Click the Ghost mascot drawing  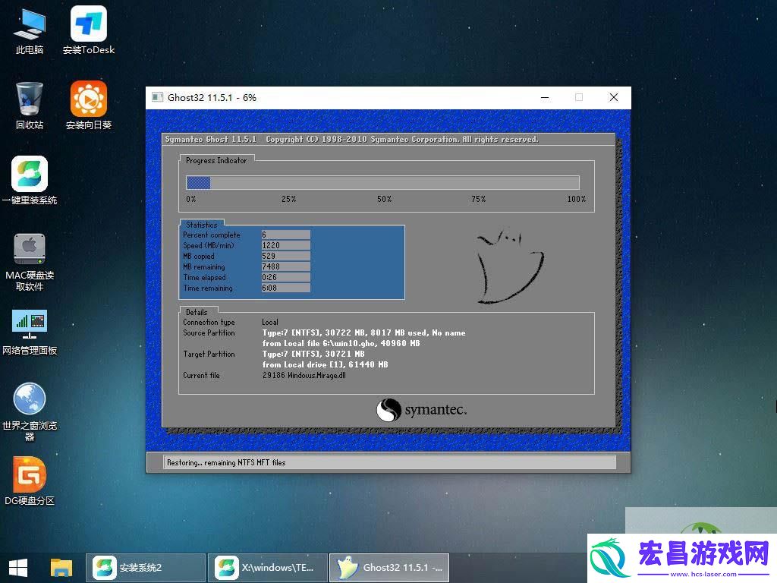pyautogui.click(x=509, y=266)
